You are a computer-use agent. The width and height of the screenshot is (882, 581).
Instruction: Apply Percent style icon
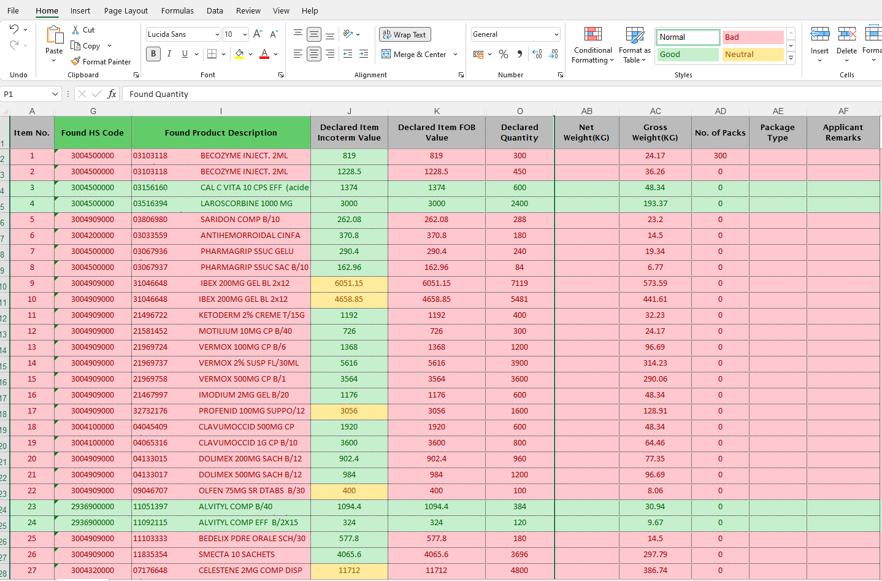[x=504, y=54]
